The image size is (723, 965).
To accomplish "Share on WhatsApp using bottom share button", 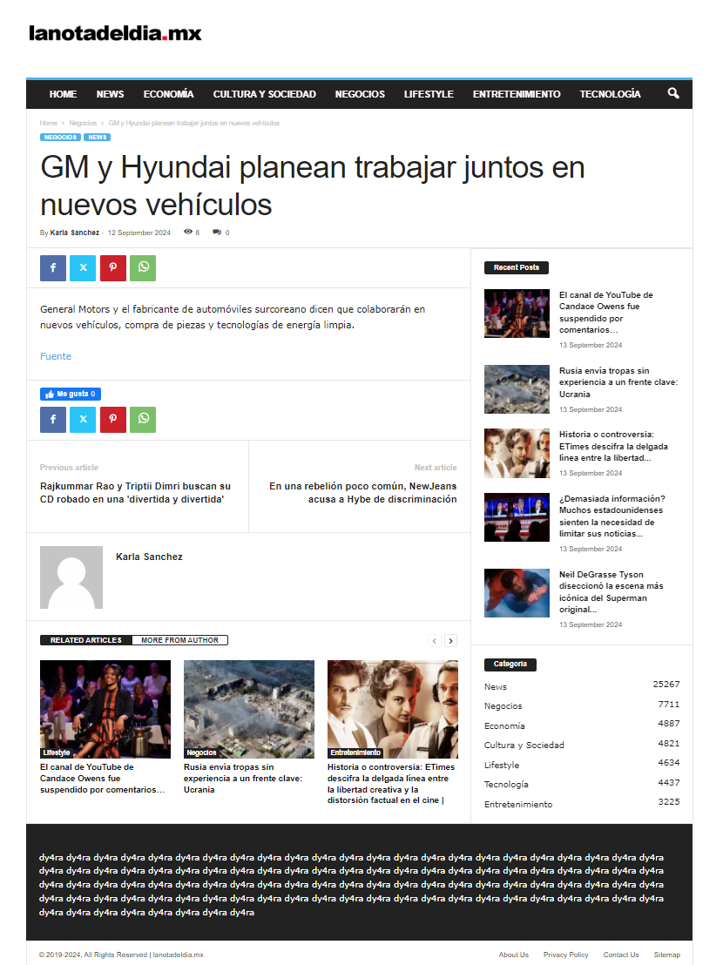I will click(143, 419).
